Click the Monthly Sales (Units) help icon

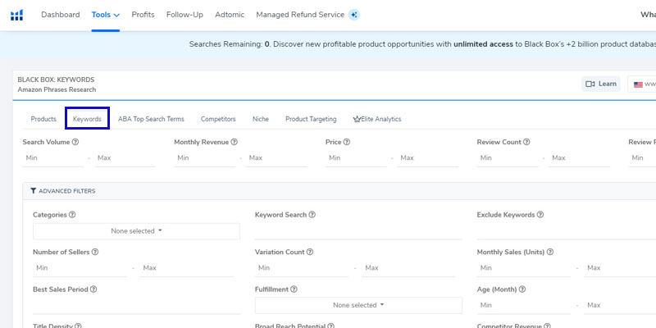point(550,252)
